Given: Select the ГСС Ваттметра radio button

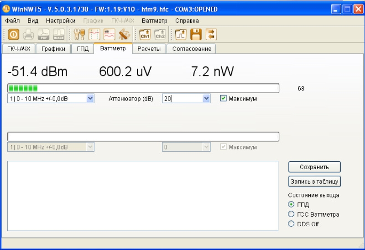Looking at the screenshot, I should tap(291, 214).
